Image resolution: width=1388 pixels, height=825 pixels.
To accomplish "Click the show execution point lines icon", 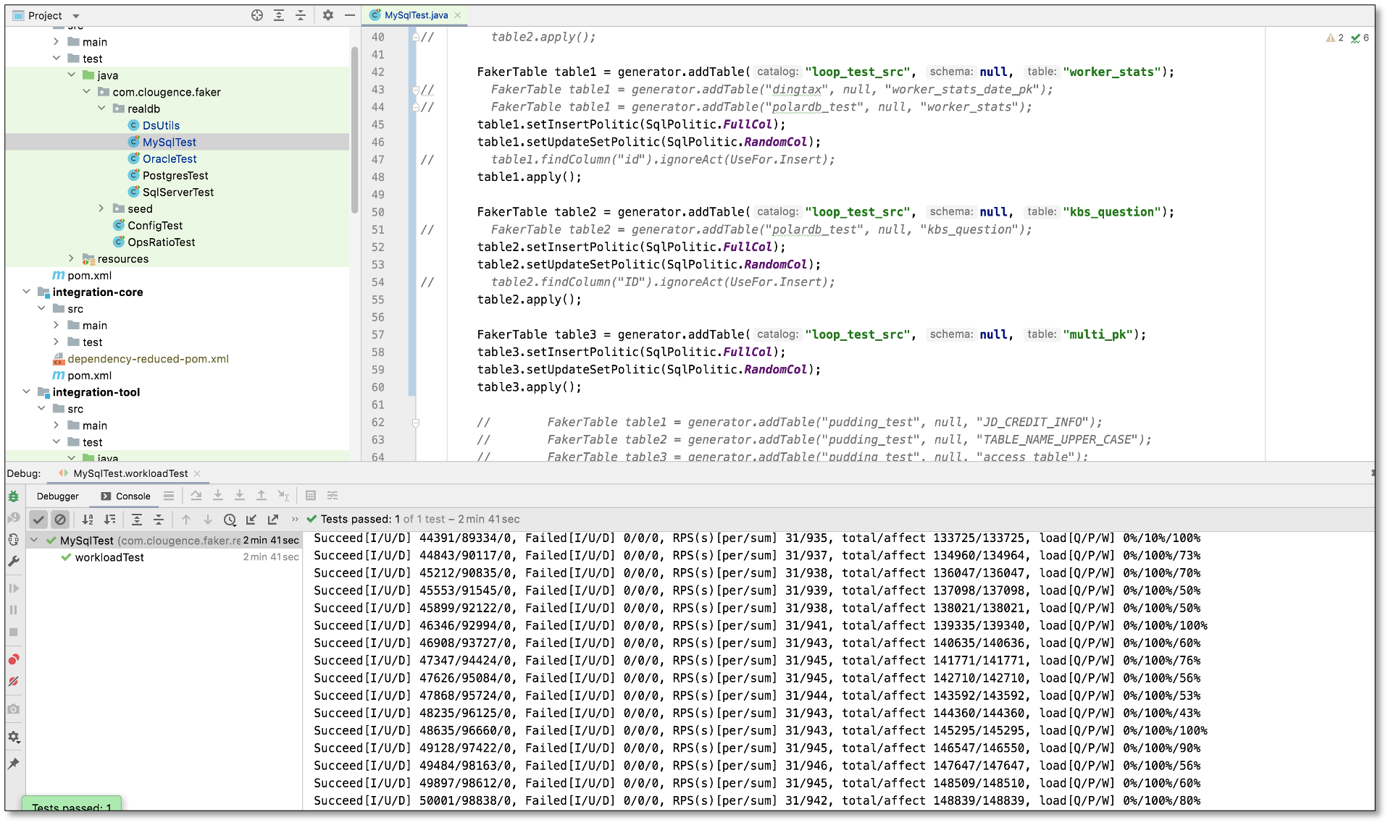I will [x=169, y=496].
